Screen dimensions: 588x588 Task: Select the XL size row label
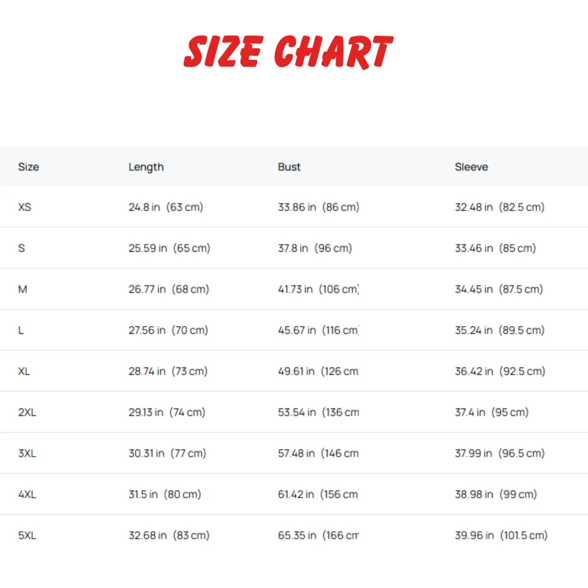coord(24,371)
